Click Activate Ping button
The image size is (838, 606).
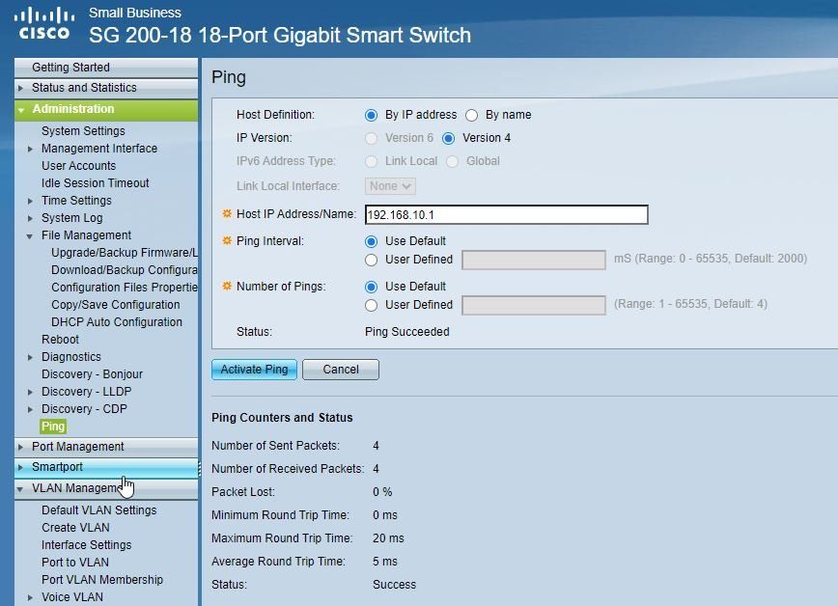[x=254, y=370]
